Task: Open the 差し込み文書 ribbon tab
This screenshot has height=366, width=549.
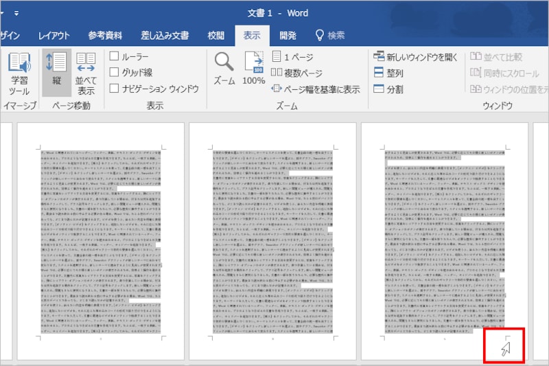Action: pos(165,36)
